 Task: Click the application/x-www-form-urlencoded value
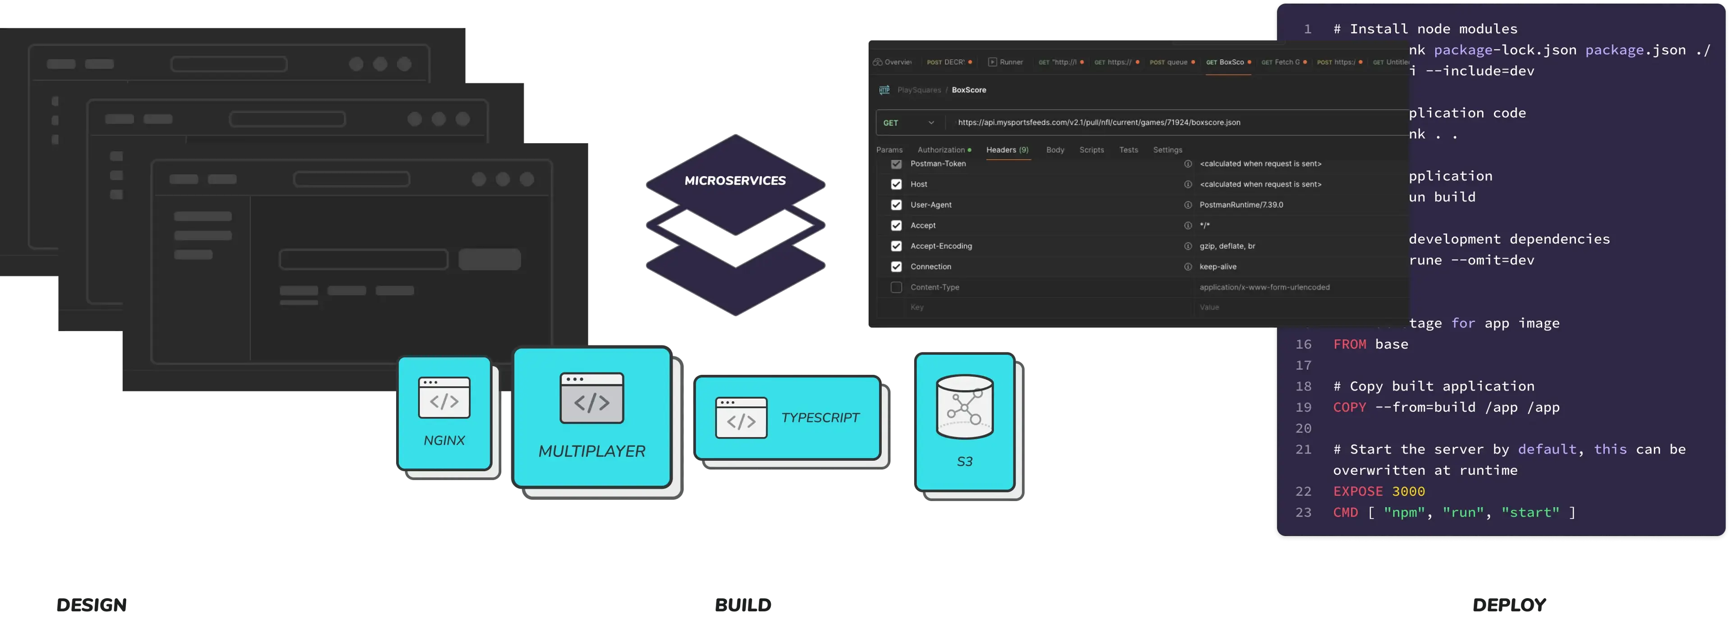1264,287
